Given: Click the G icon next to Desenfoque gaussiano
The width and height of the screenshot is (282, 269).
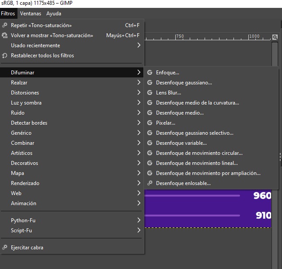Looking at the screenshot, I should (x=150, y=83).
